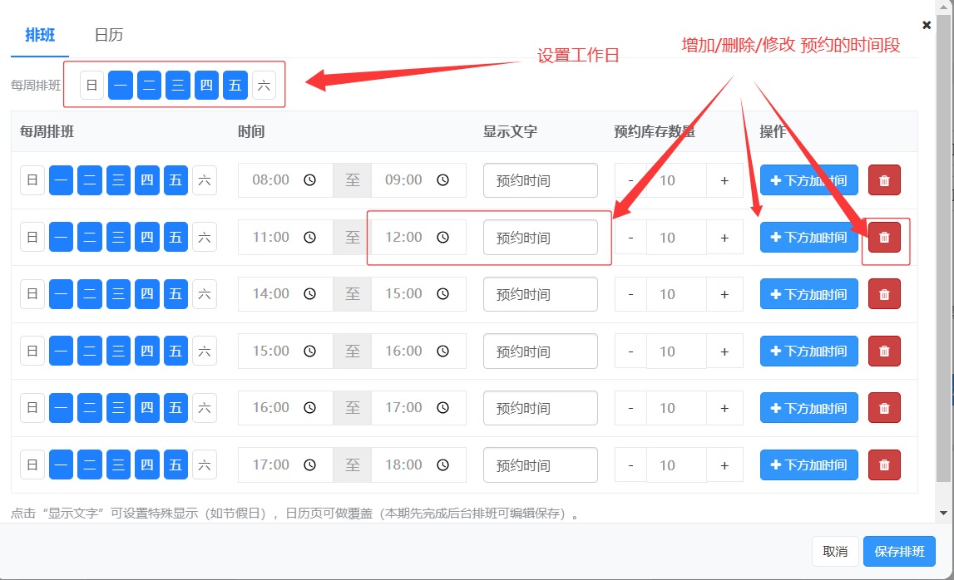Increase stock quantity for 08:00 row

click(724, 180)
